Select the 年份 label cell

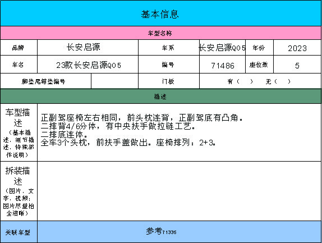259,48
